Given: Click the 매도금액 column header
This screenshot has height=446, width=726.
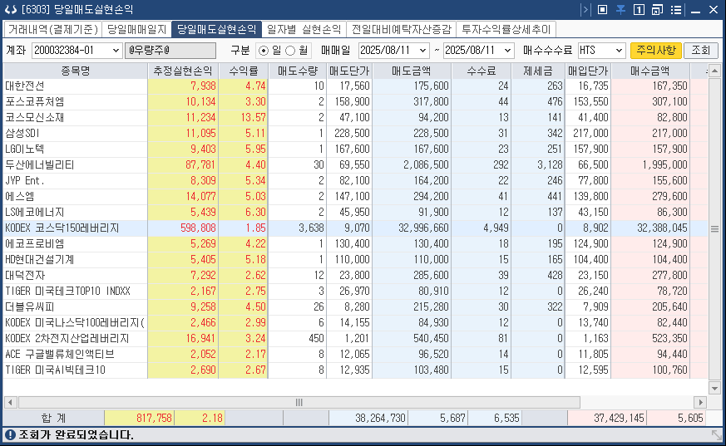Looking at the screenshot, I should click(411, 71).
